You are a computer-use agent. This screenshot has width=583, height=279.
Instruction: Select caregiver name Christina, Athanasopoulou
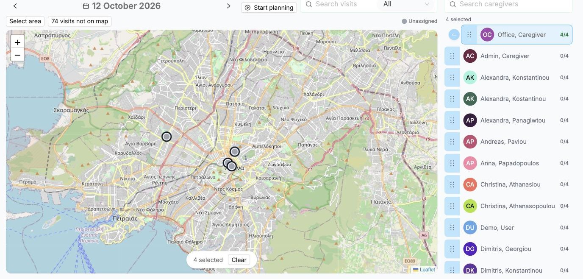click(518, 206)
